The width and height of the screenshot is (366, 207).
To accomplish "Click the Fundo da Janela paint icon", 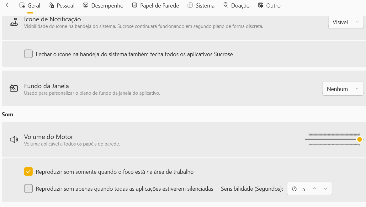I will [14, 88].
